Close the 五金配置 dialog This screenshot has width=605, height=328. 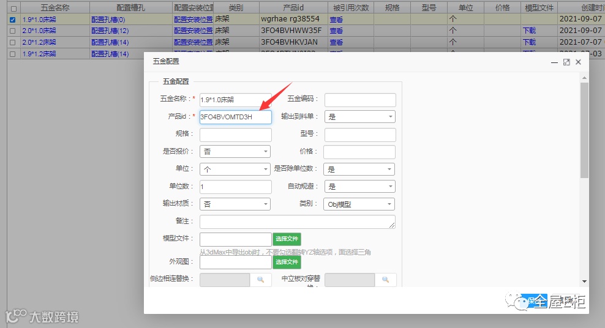578,62
